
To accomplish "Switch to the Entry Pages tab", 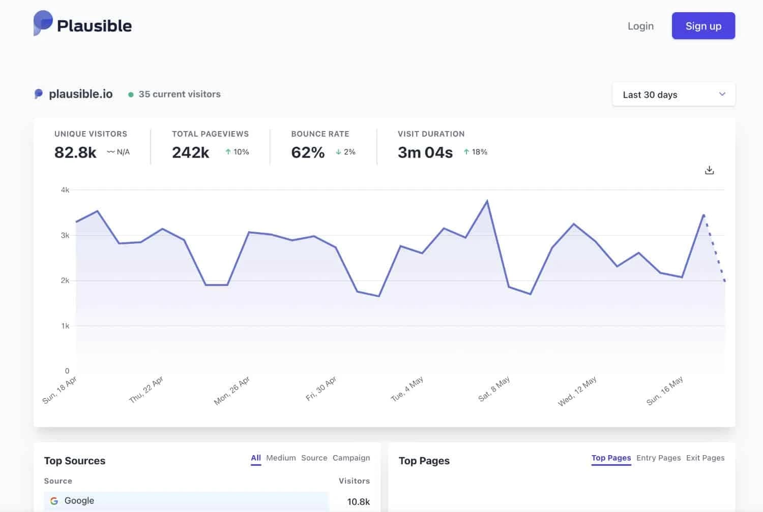I will 658,458.
